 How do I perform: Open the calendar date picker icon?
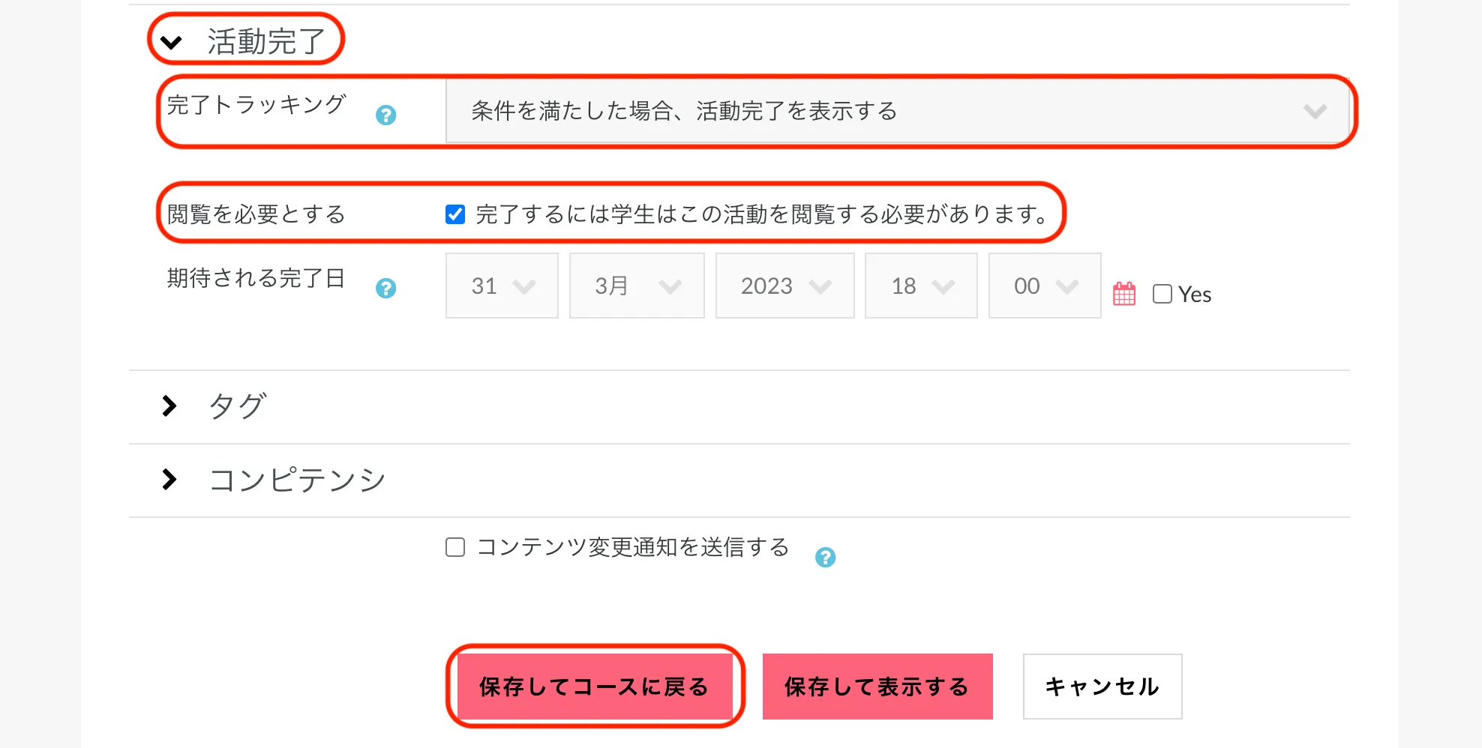tap(1123, 294)
